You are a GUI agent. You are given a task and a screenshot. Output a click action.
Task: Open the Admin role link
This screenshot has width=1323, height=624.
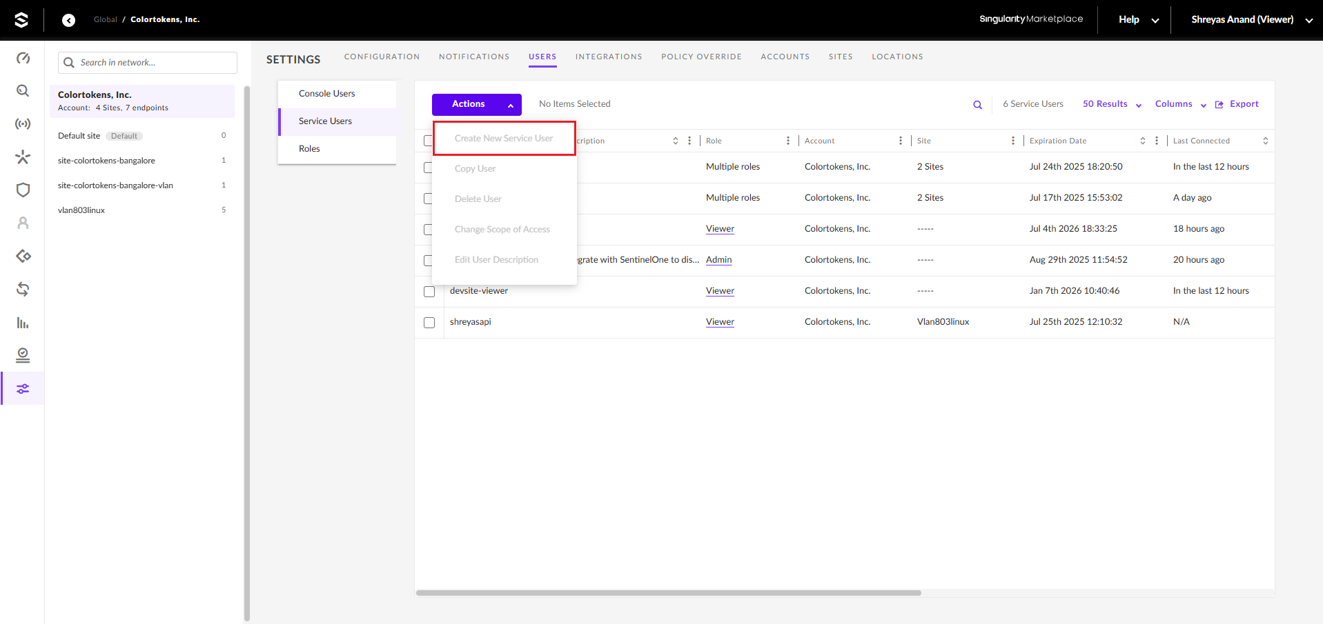pyautogui.click(x=718, y=260)
